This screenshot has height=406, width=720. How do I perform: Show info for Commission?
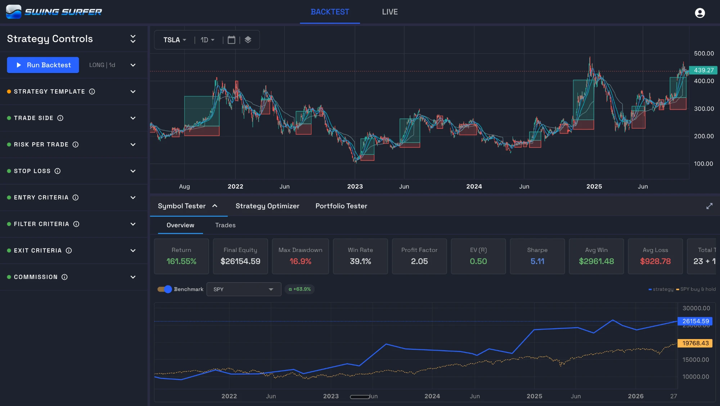click(64, 277)
